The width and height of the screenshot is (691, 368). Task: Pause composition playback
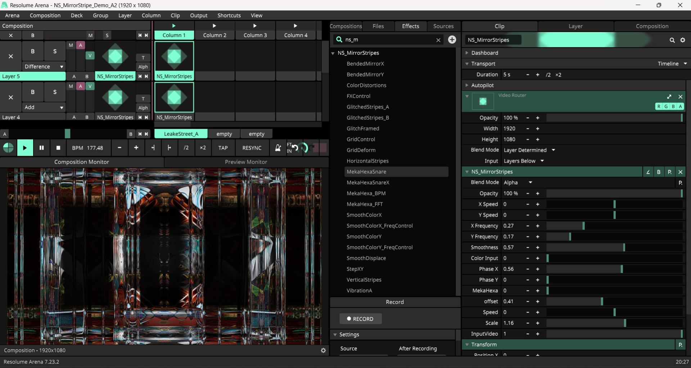pyautogui.click(x=41, y=148)
